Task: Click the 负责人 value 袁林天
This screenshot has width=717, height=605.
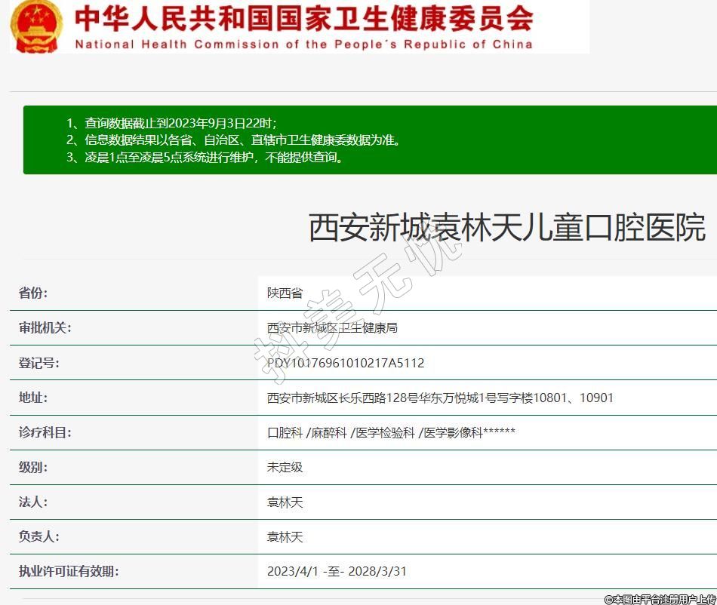Action: click(x=285, y=536)
